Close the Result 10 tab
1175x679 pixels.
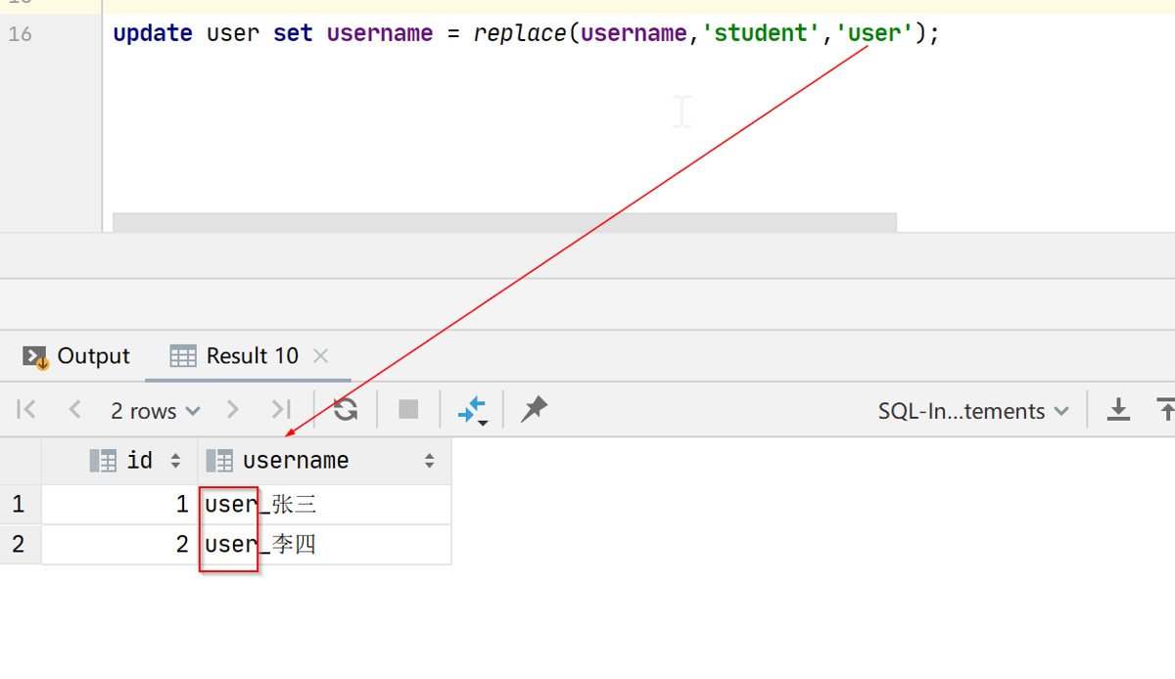(320, 356)
